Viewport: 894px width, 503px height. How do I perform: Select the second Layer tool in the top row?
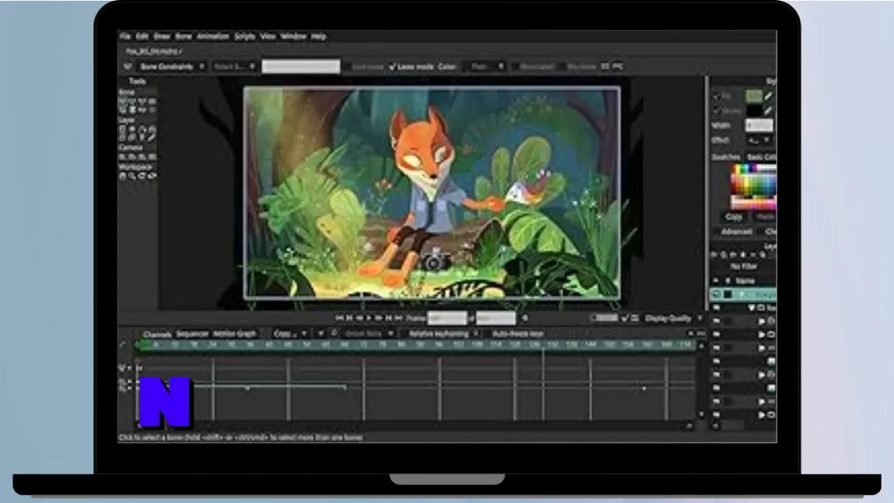pos(133,129)
